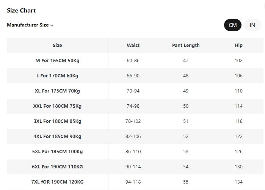This screenshot has height=190, width=265.
Task: Select the 5XL For 185CM 100Kg row
Action: pos(135,152)
